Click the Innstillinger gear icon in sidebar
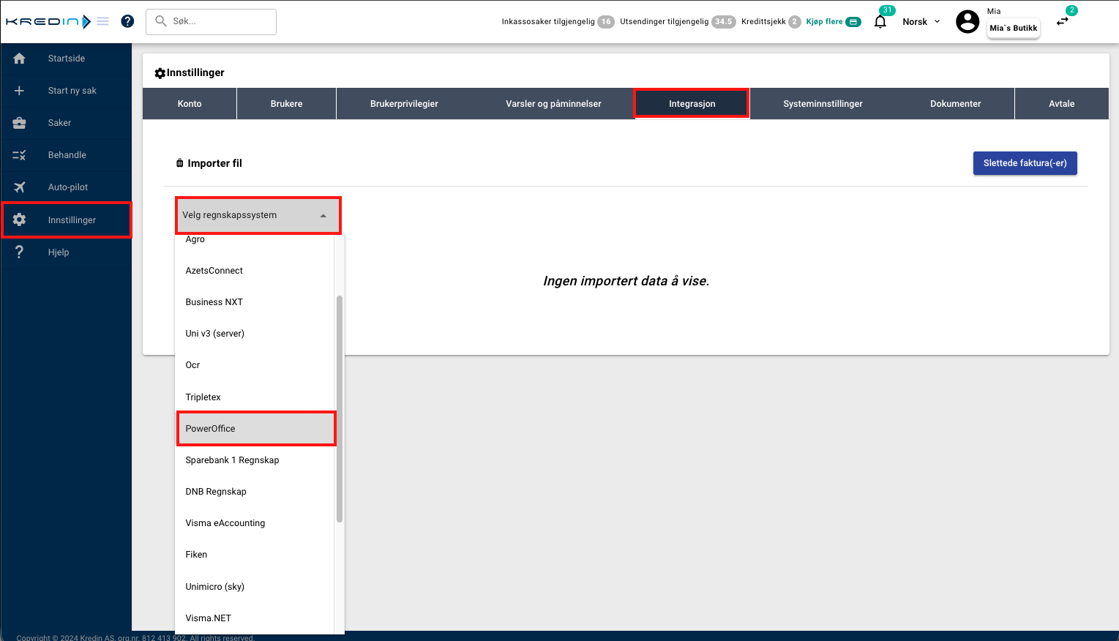 [20, 220]
